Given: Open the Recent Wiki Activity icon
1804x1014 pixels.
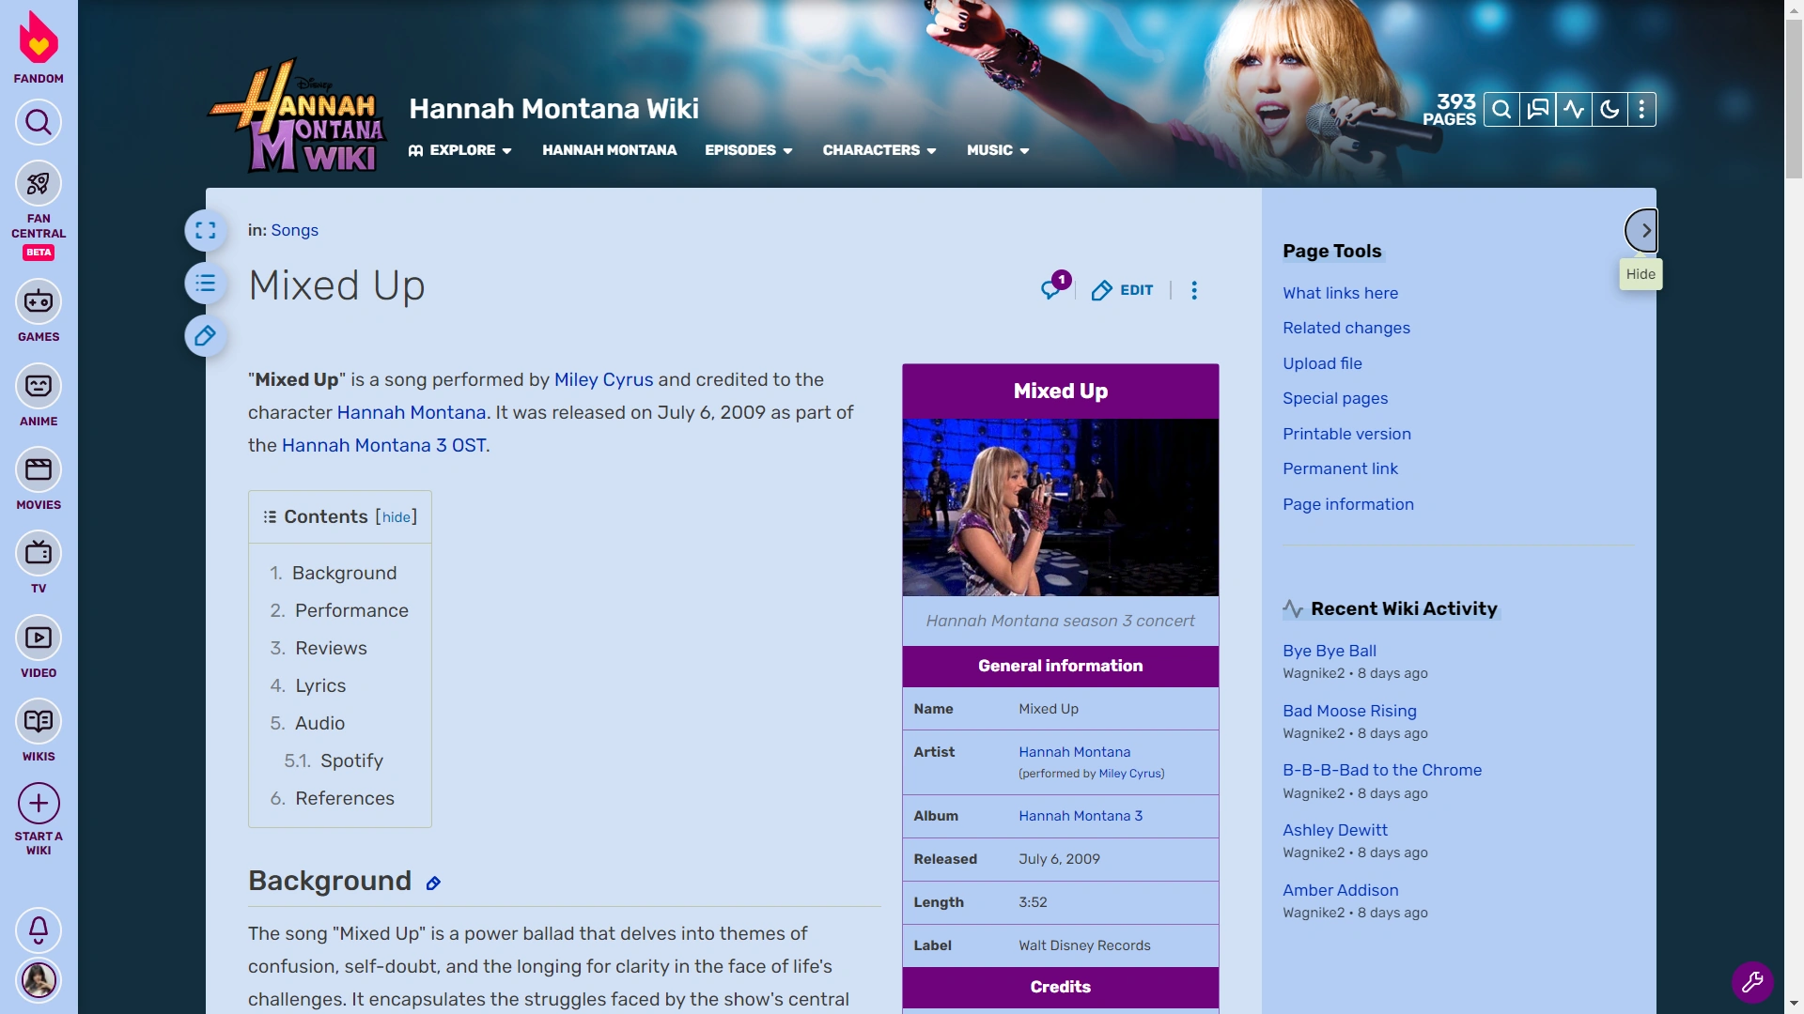Looking at the screenshot, I should tap(1573, 109).
